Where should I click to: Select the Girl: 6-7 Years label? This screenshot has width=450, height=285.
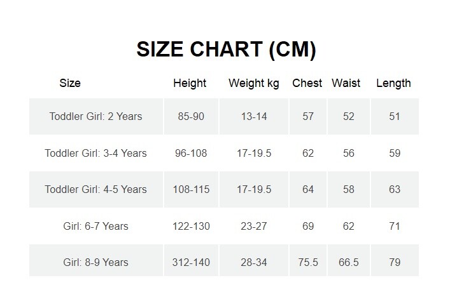coord(95,226)
